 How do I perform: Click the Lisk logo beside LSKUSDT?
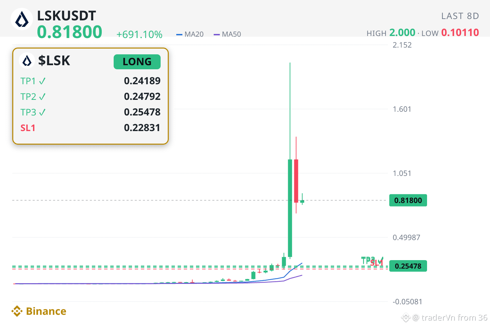point(22,19)
